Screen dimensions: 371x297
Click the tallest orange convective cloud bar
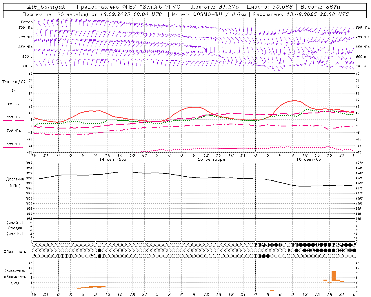point(334,276)
